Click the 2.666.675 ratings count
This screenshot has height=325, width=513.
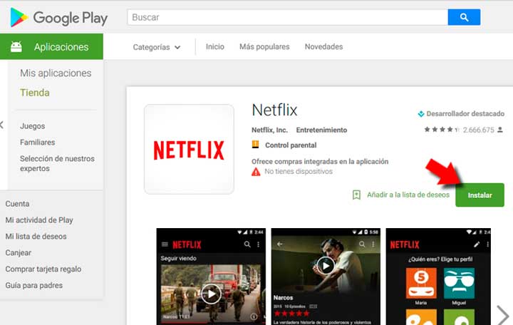tap(478, 130)
